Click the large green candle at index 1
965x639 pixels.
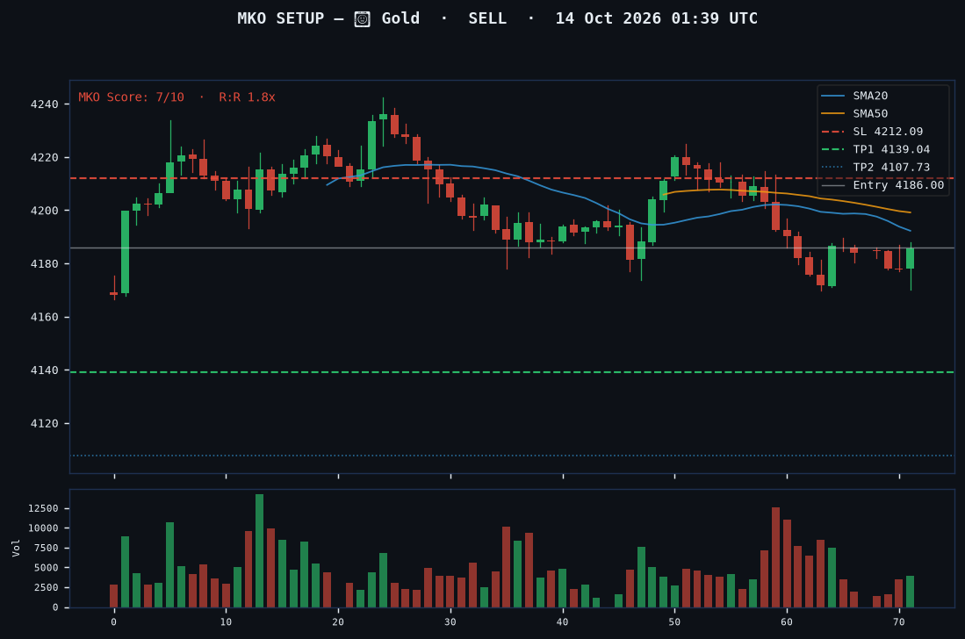(x=125, y=252)
